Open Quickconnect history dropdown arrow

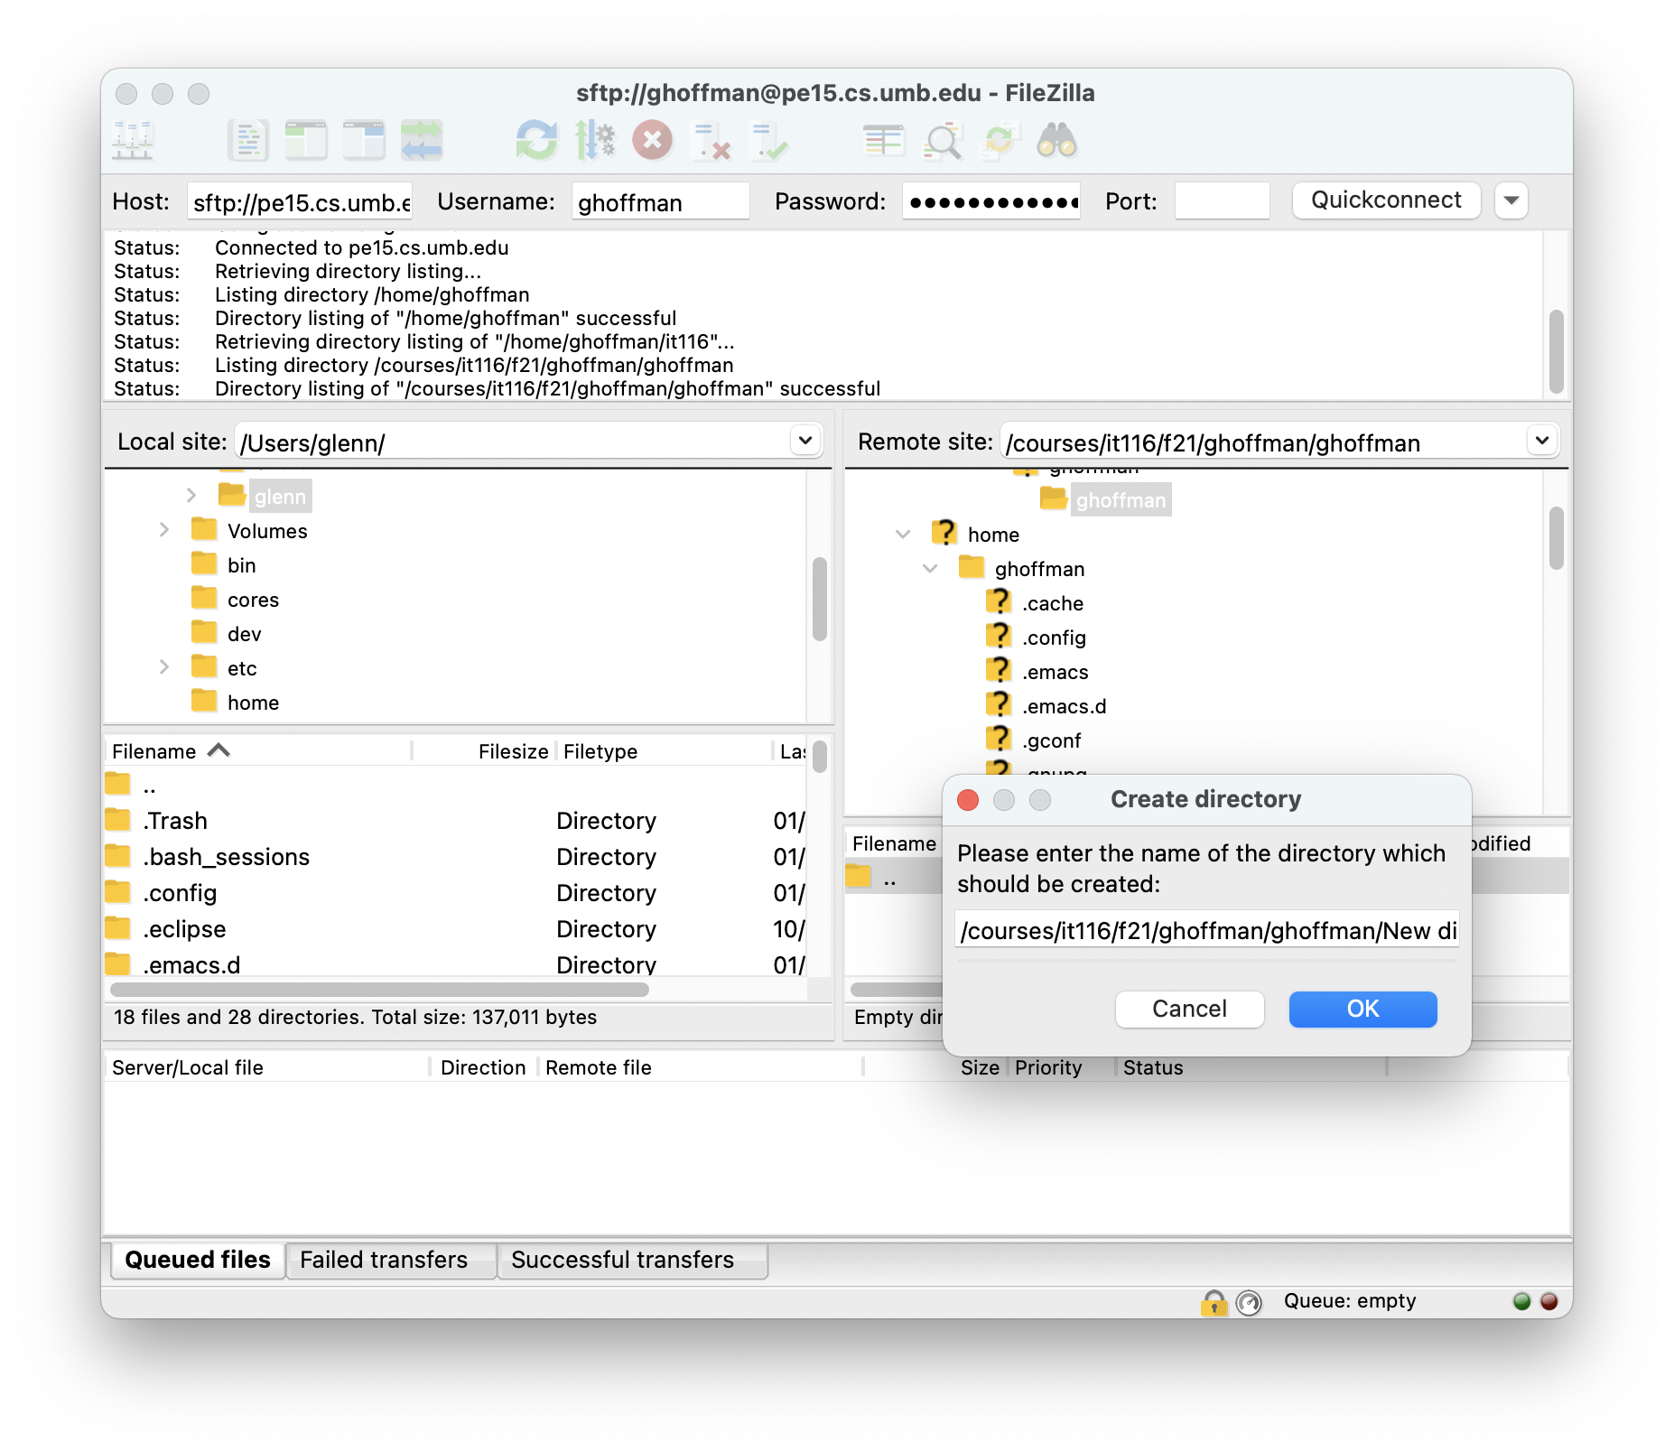(1511, 200)
